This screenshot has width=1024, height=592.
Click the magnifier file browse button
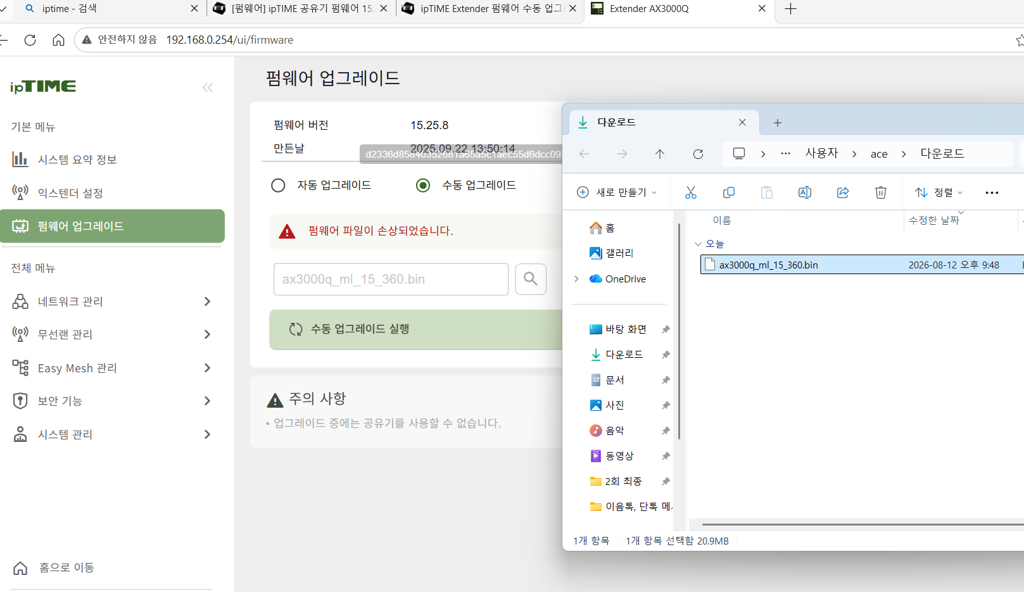point(531,279)
